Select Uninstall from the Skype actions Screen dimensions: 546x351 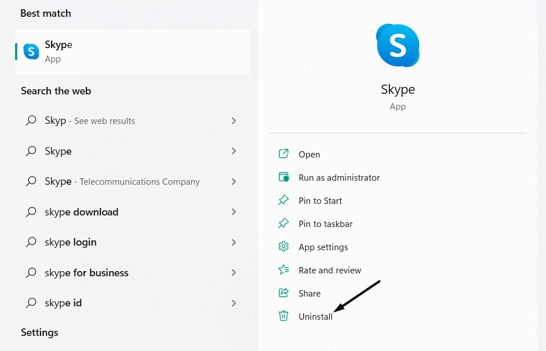315,317
